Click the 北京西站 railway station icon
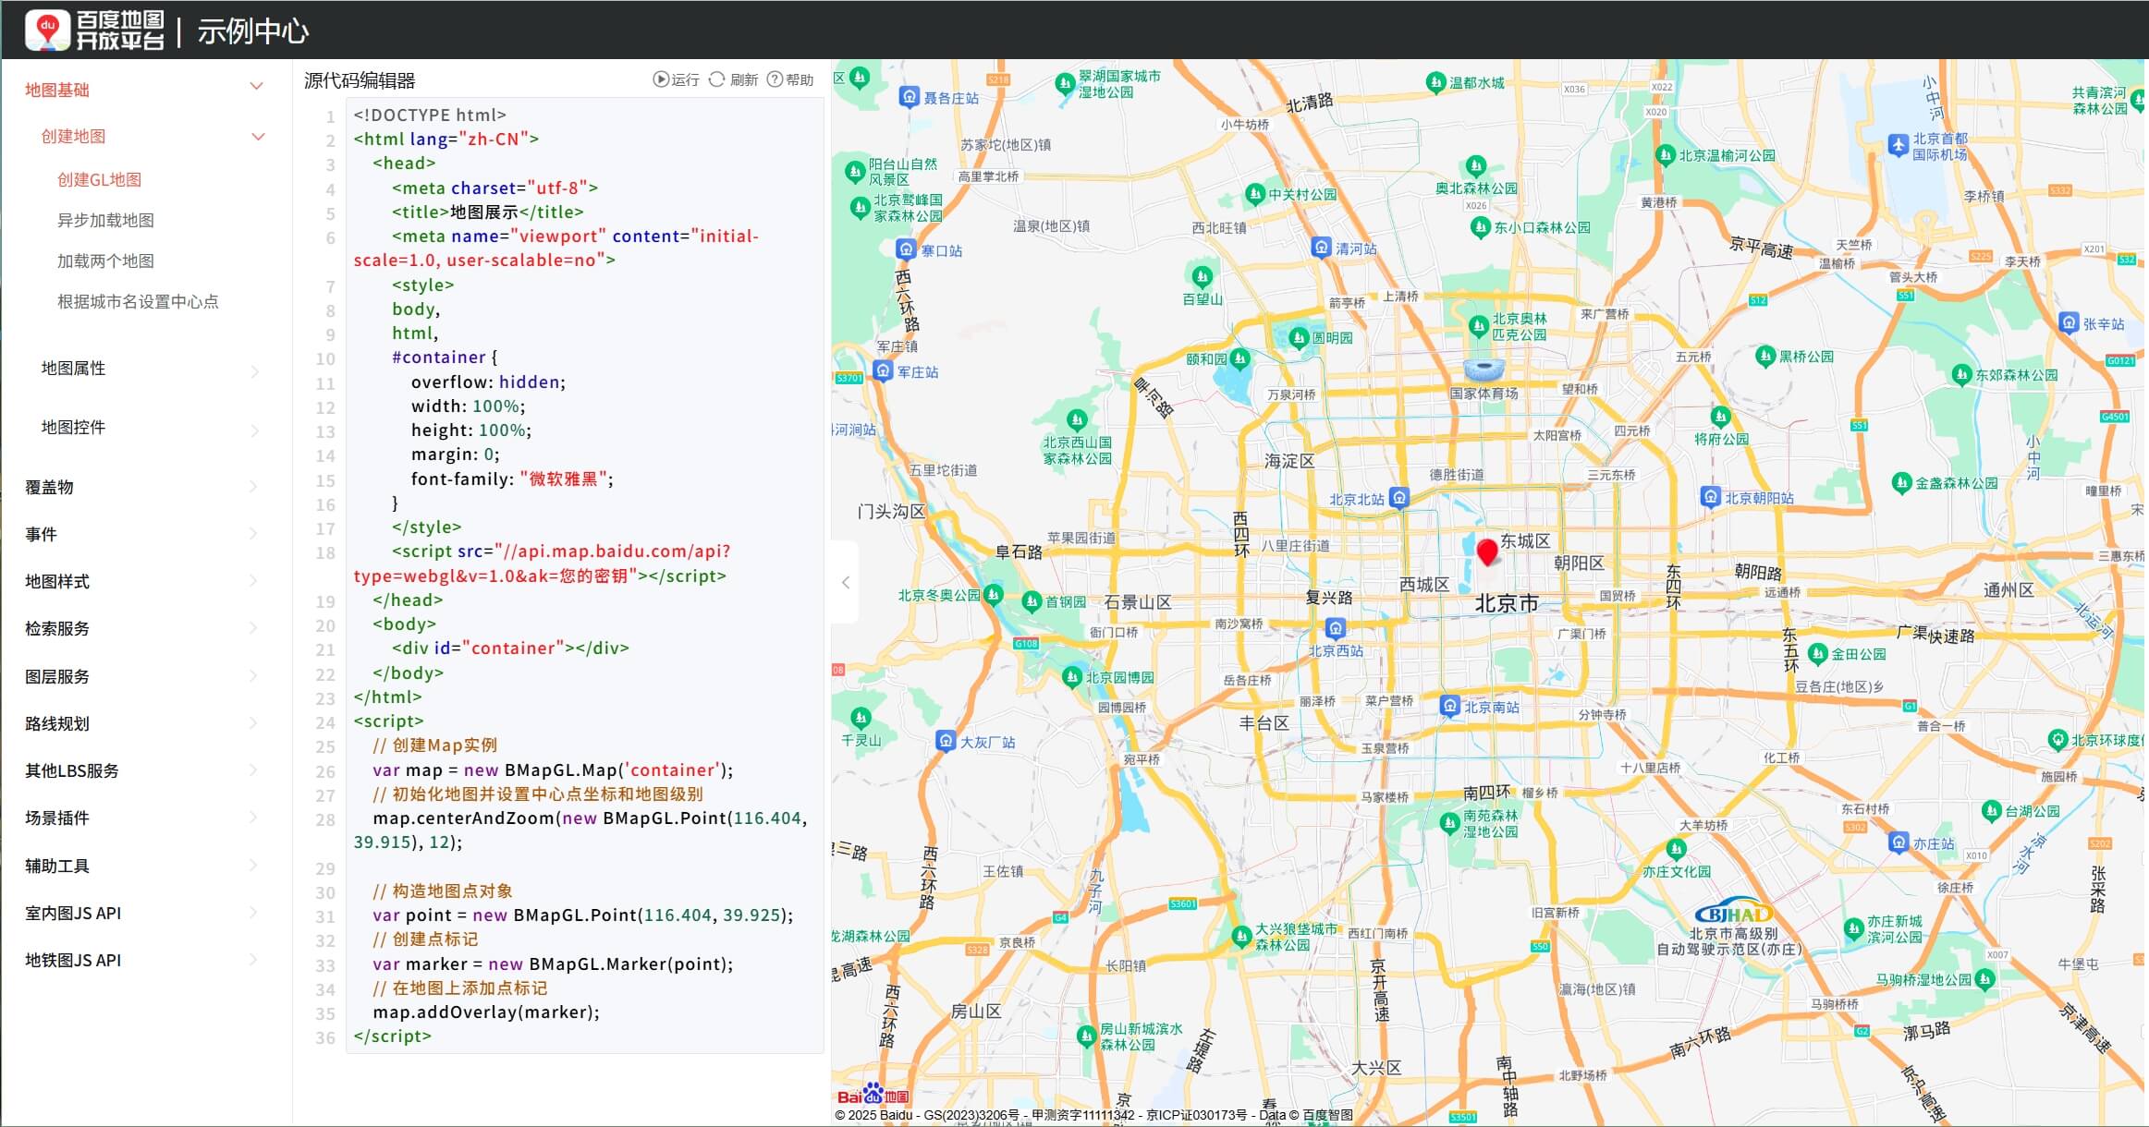The width and height of the screenshot is (2149, 1127). click(1335, 629)
